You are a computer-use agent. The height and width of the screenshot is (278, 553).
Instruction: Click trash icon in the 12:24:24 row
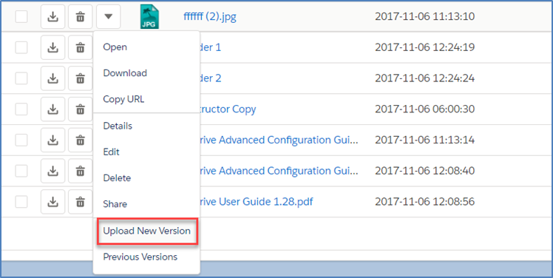coord(81,78)
